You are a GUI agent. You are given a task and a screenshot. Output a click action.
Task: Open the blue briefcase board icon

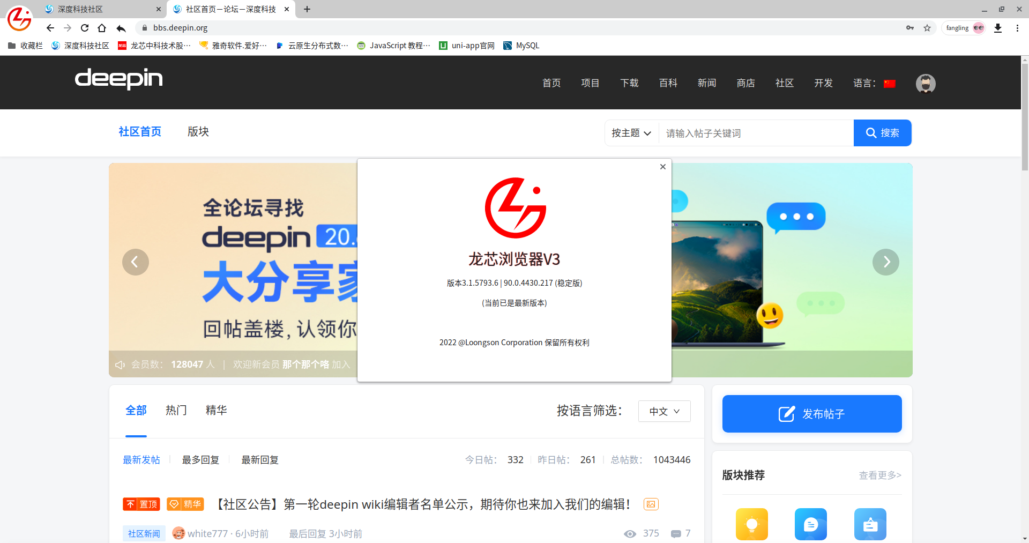(x=870, y=524)
